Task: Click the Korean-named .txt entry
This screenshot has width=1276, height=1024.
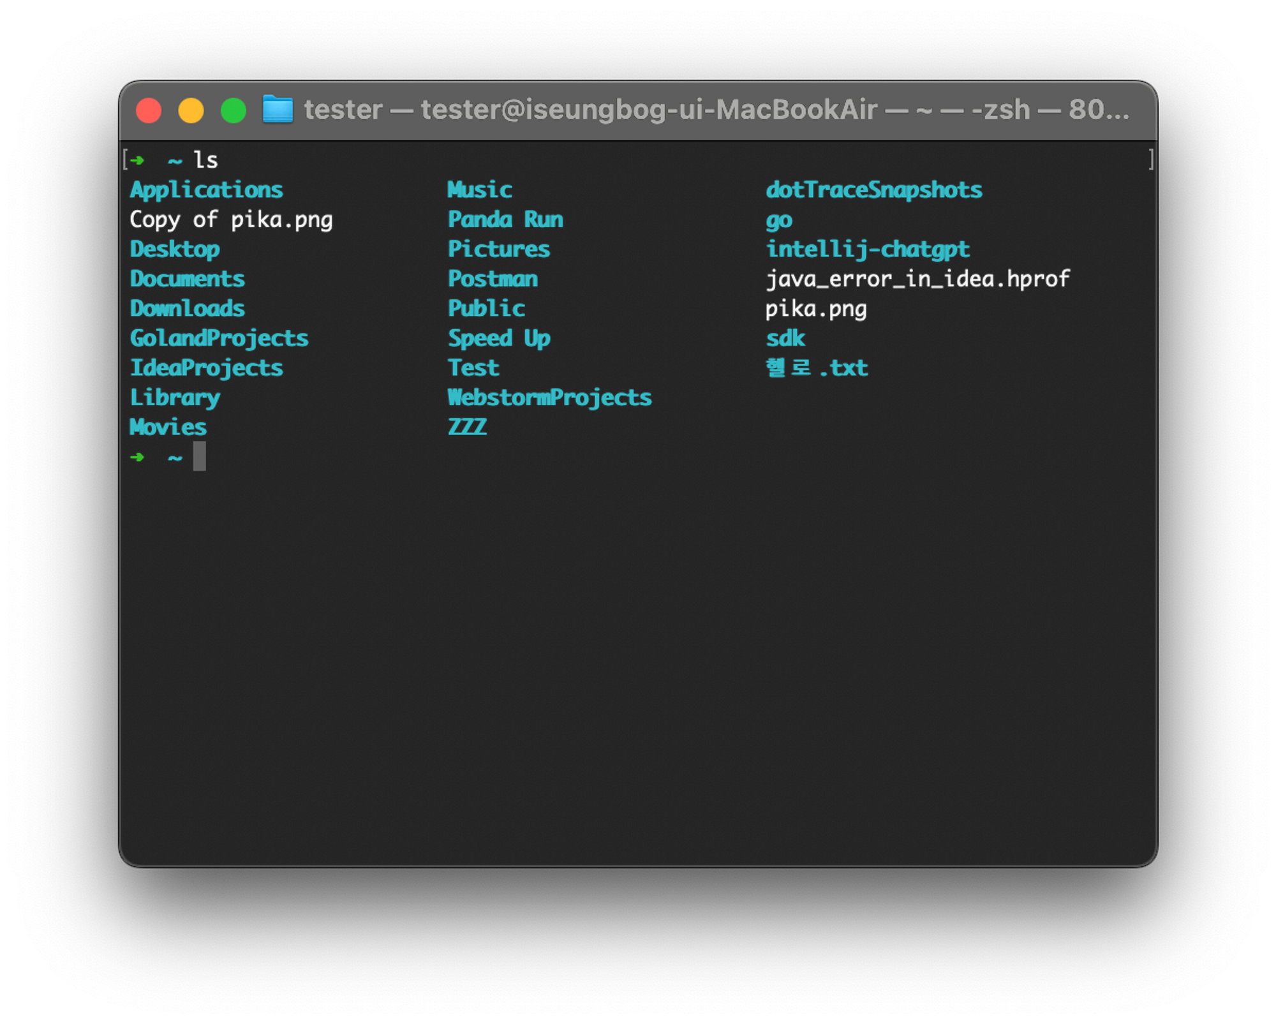Action: 817,368
